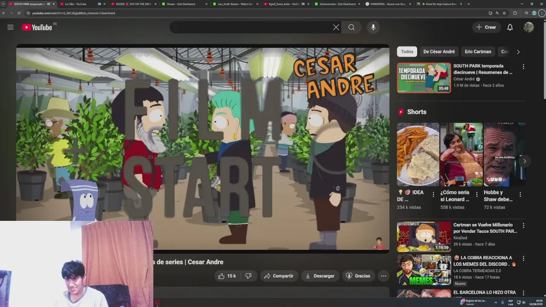Viewport: 546px width, 307px height.
Task: Open the IDEA DE food Short thumbnail
Action: pos(418,154)
